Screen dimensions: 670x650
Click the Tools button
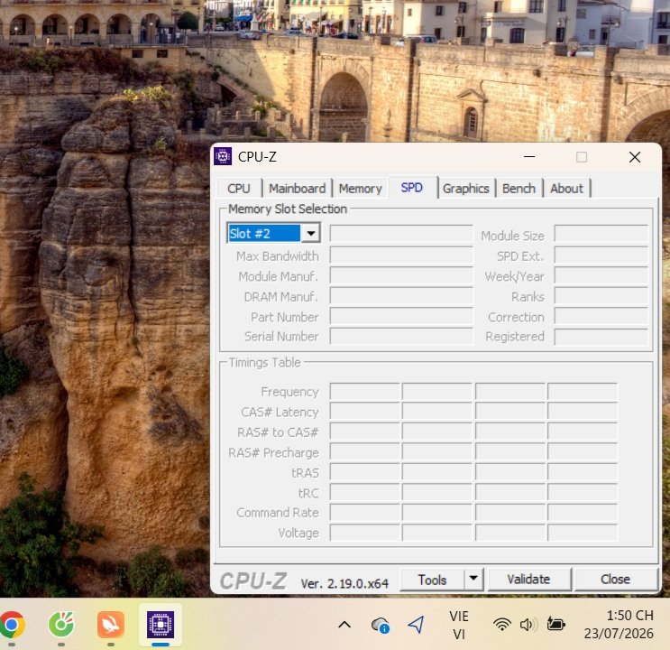[x=433, y=580]
